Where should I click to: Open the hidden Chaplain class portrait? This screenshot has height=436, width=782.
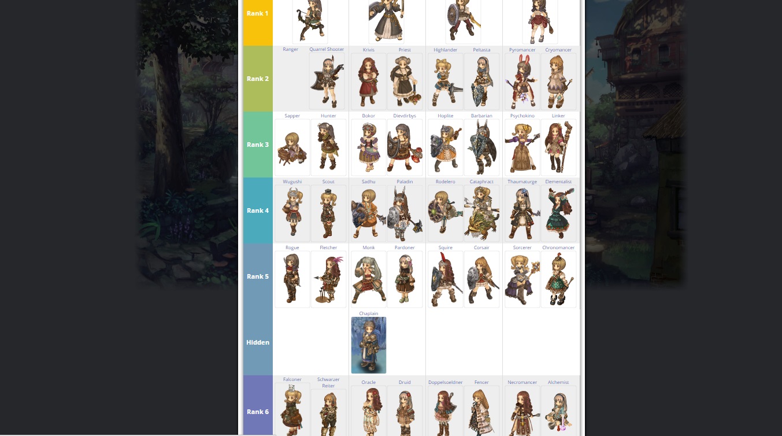pos(368,345)
